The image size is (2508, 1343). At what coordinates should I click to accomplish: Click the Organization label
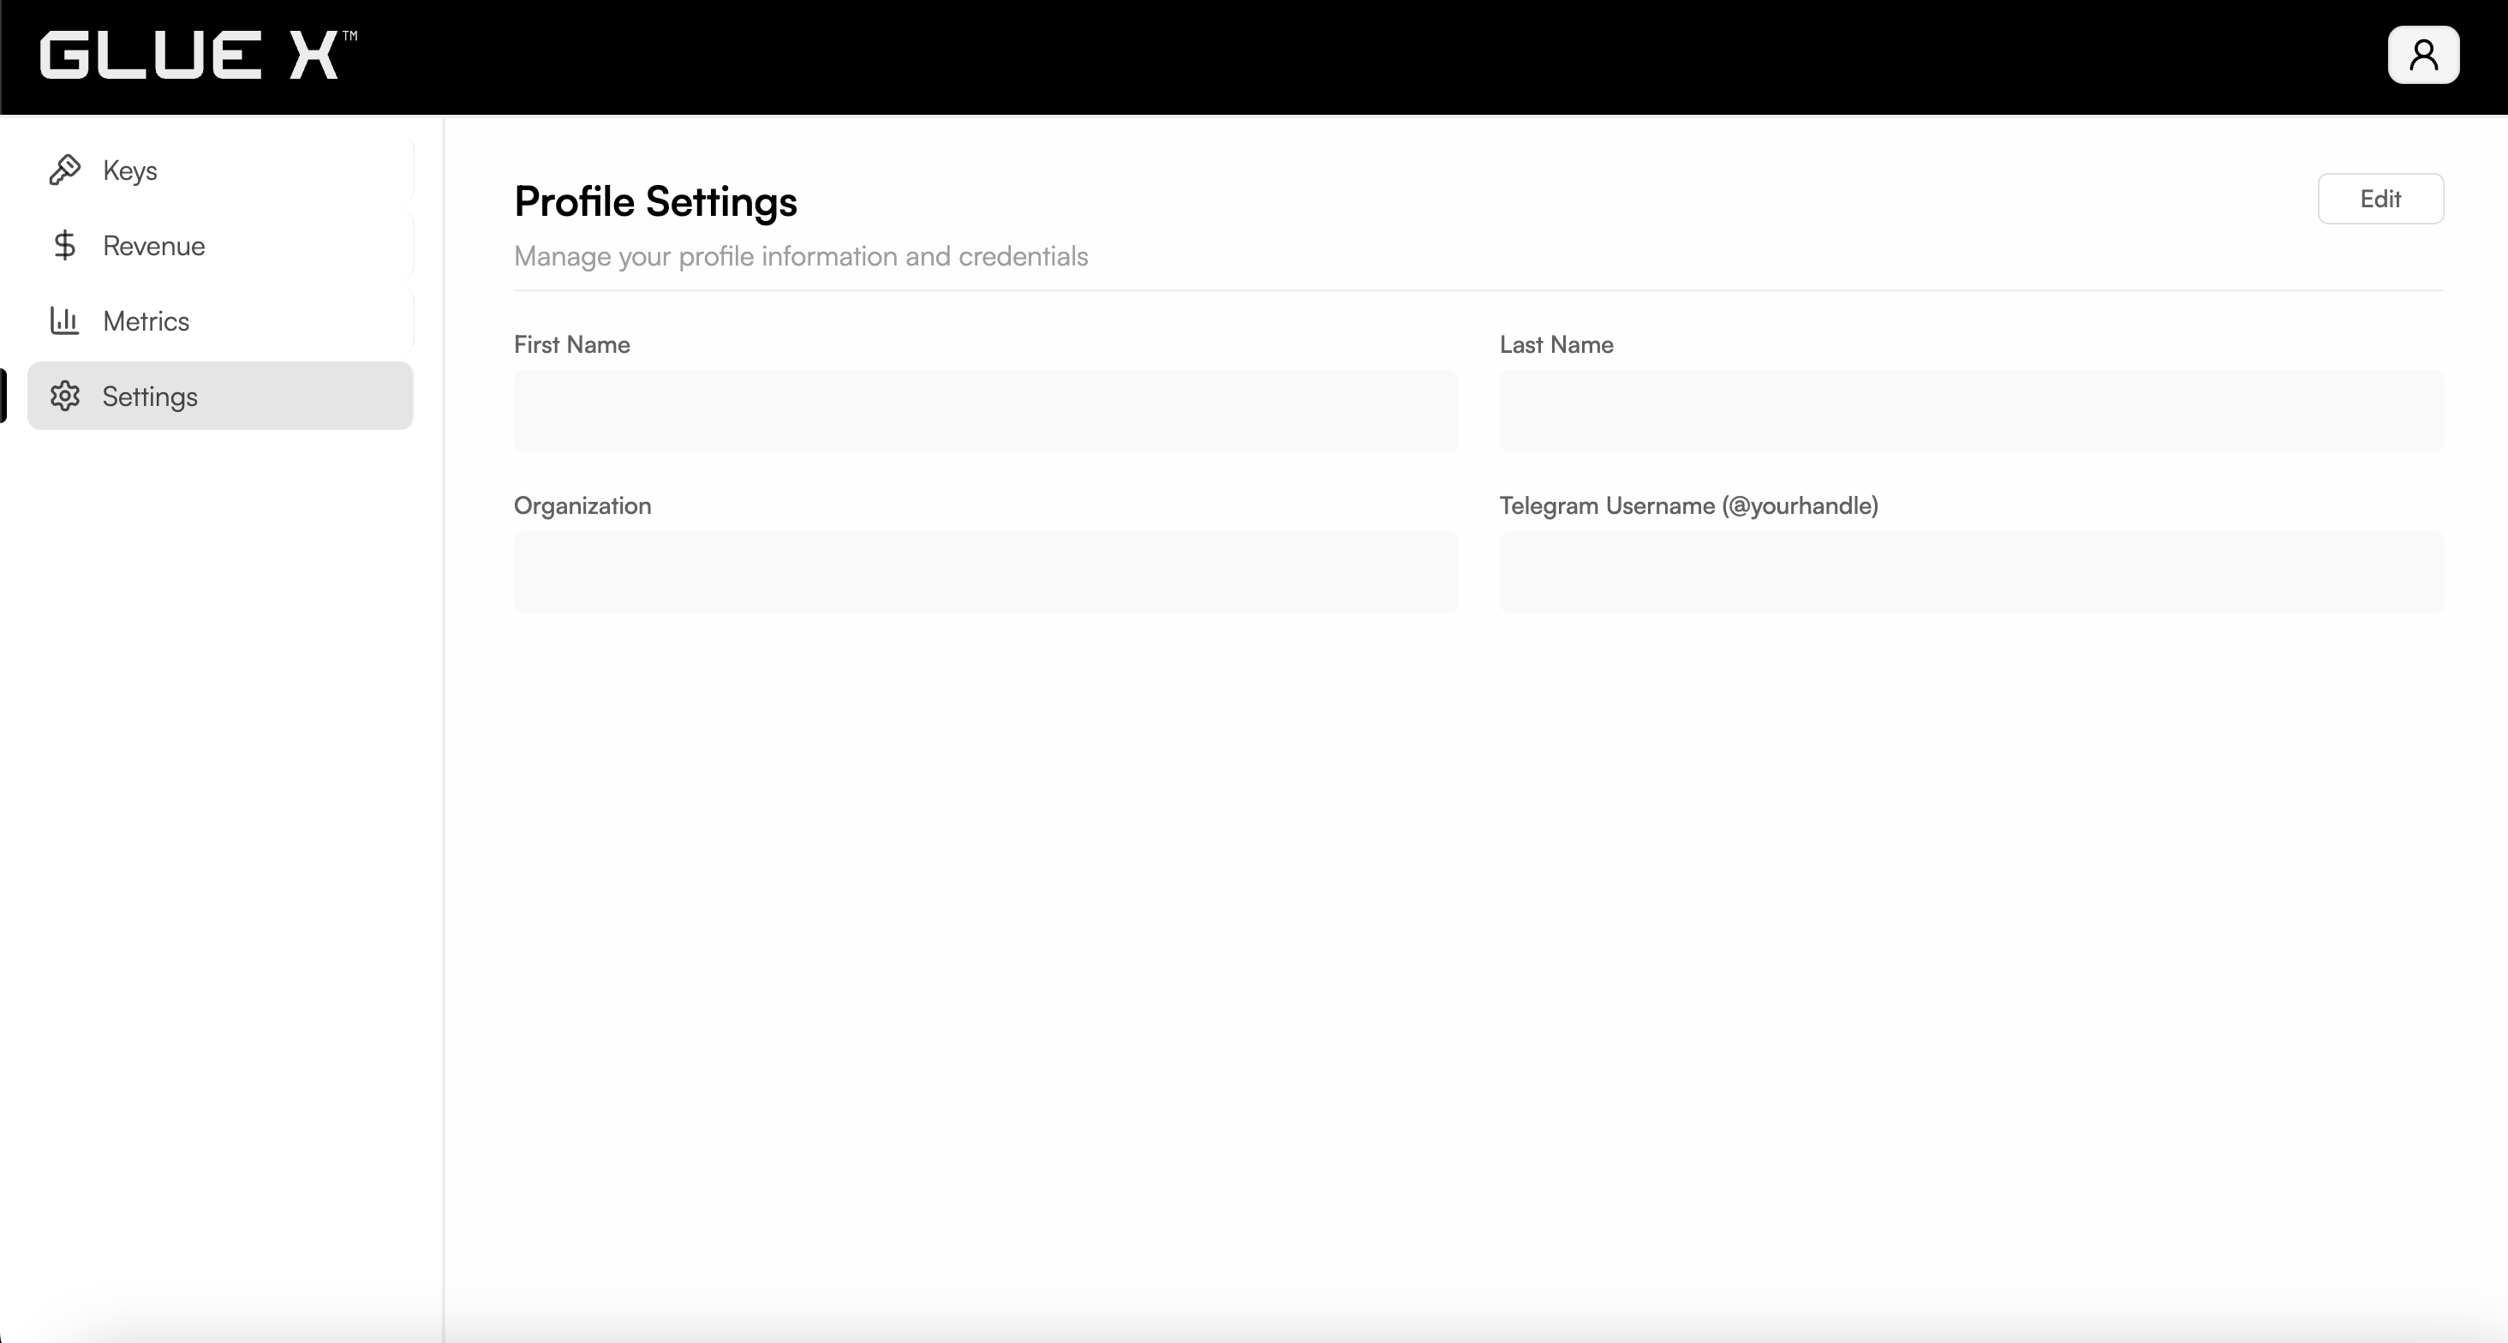pos(582,505)
